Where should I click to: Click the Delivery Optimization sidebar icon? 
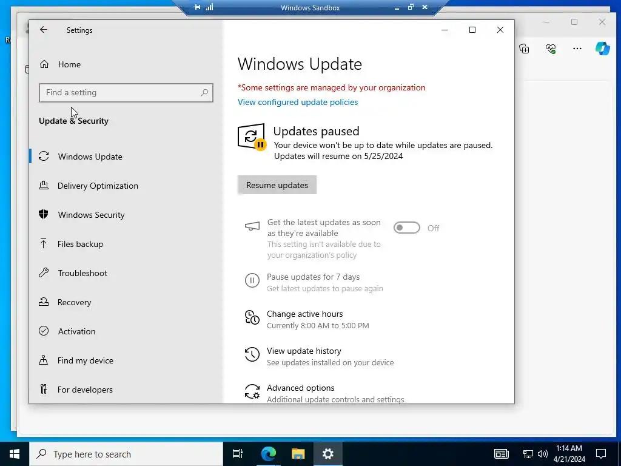tap(44, 185)
